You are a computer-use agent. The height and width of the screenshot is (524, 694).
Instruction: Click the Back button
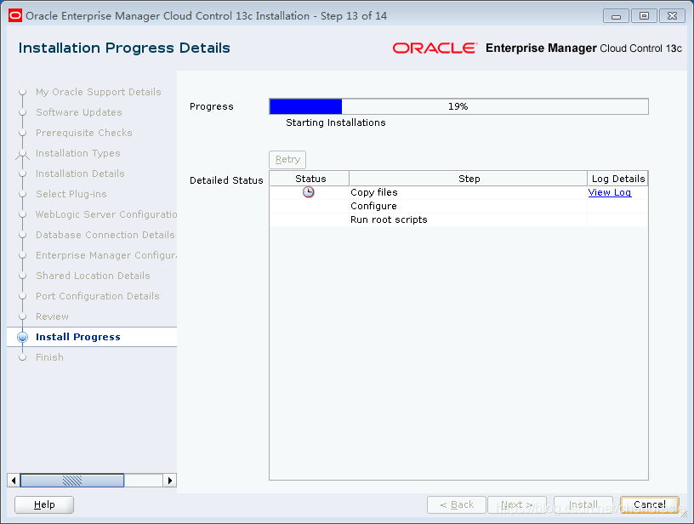457,504
